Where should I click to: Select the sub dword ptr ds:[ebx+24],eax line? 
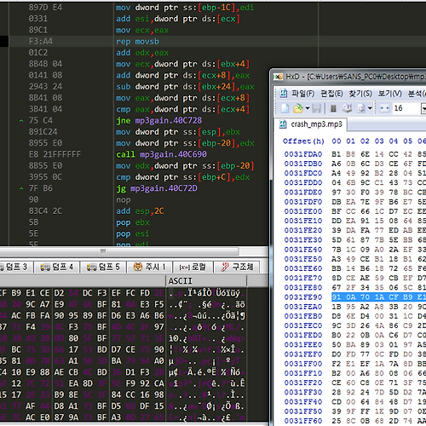pos(185,87)
